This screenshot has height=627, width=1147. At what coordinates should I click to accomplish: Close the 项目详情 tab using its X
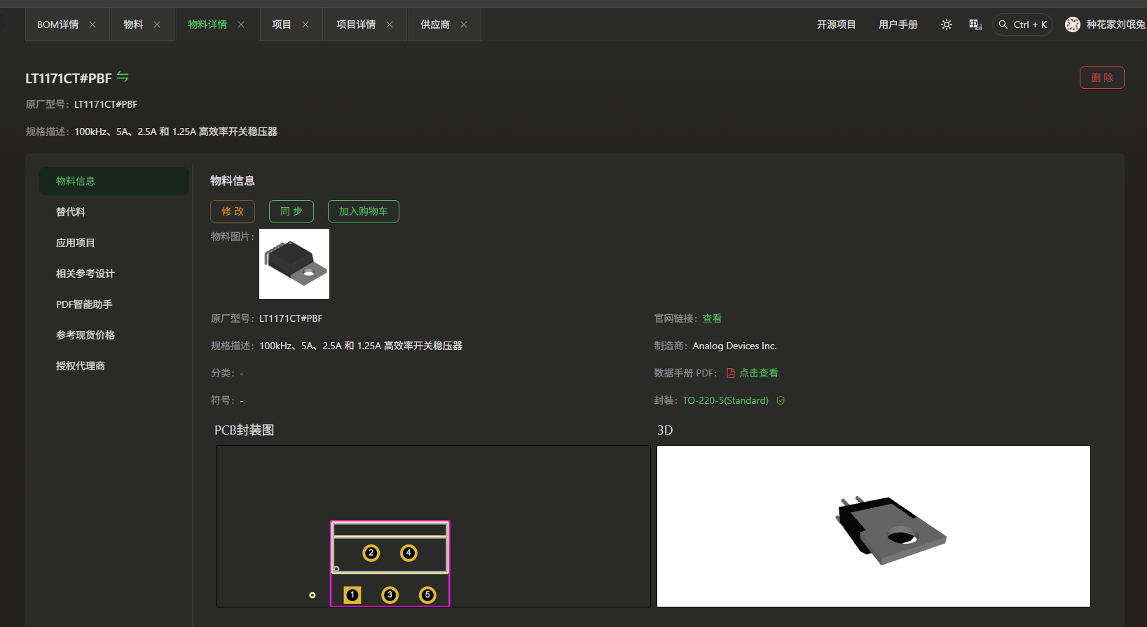pos(390,24)
